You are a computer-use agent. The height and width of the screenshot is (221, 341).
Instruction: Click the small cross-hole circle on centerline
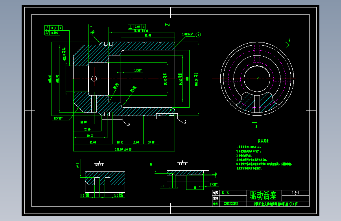pos(94,79)
